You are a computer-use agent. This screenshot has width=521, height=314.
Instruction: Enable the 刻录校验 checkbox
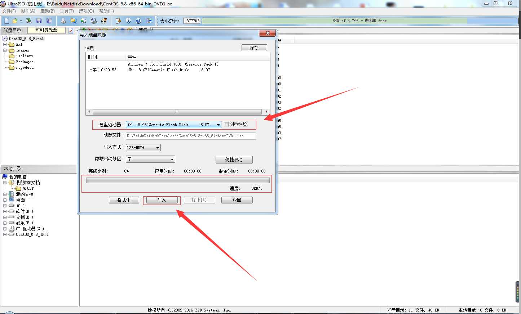[226, 124]
